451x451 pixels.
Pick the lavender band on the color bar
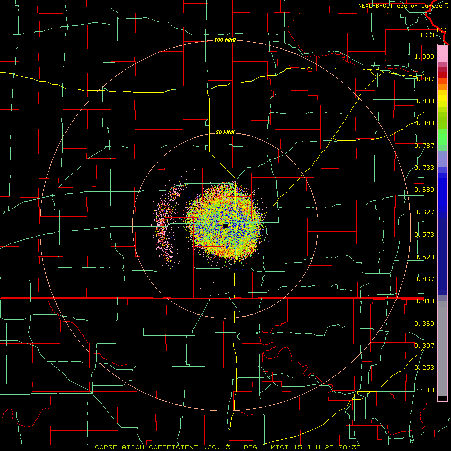coord(442,159)
